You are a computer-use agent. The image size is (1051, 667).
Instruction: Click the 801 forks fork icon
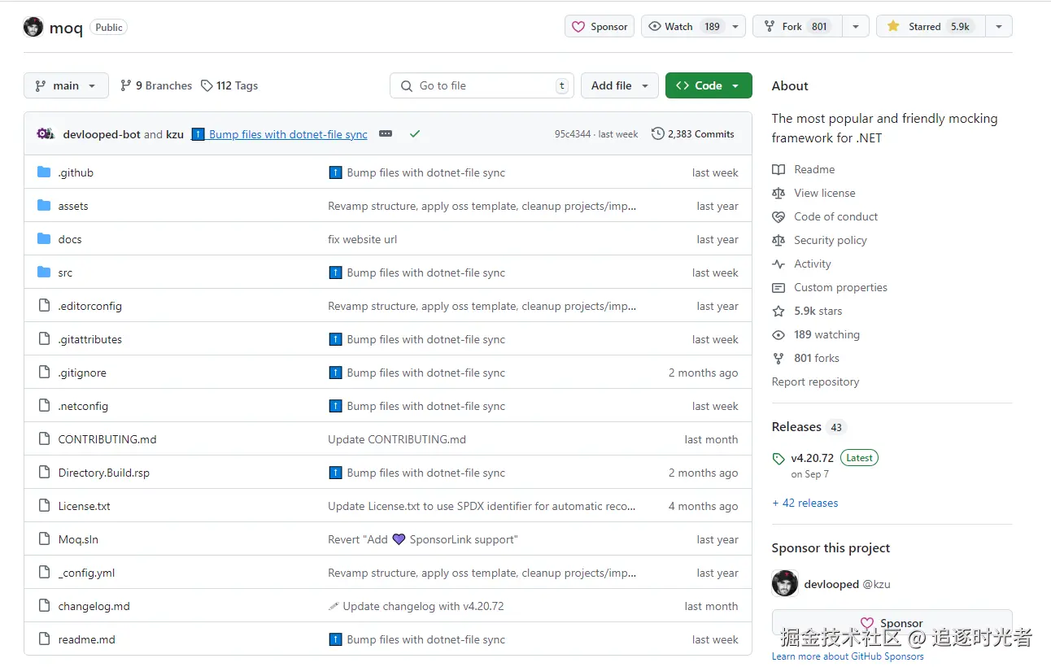(778, 358)
